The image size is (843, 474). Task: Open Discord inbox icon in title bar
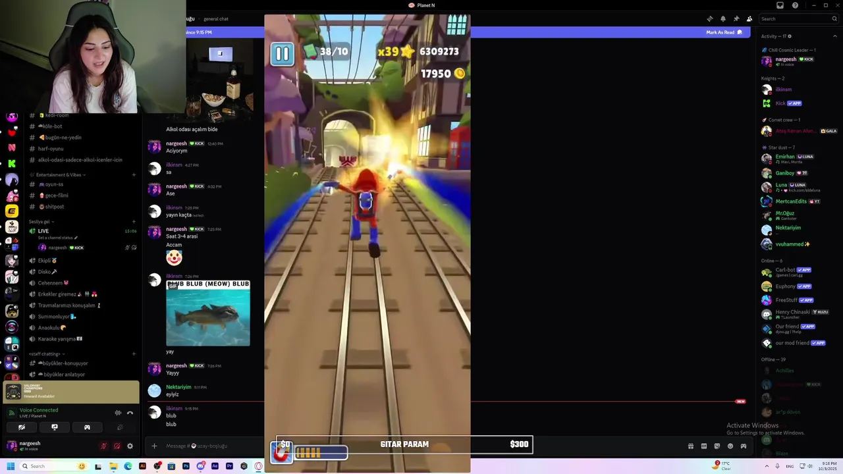click(x=780, y=5)
